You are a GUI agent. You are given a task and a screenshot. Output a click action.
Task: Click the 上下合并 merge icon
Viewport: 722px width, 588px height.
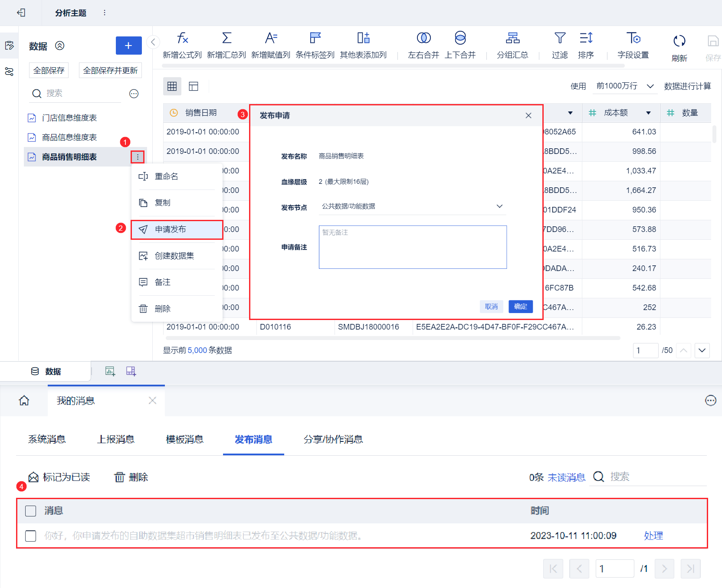pyautogui.click(x=460, y=38)
